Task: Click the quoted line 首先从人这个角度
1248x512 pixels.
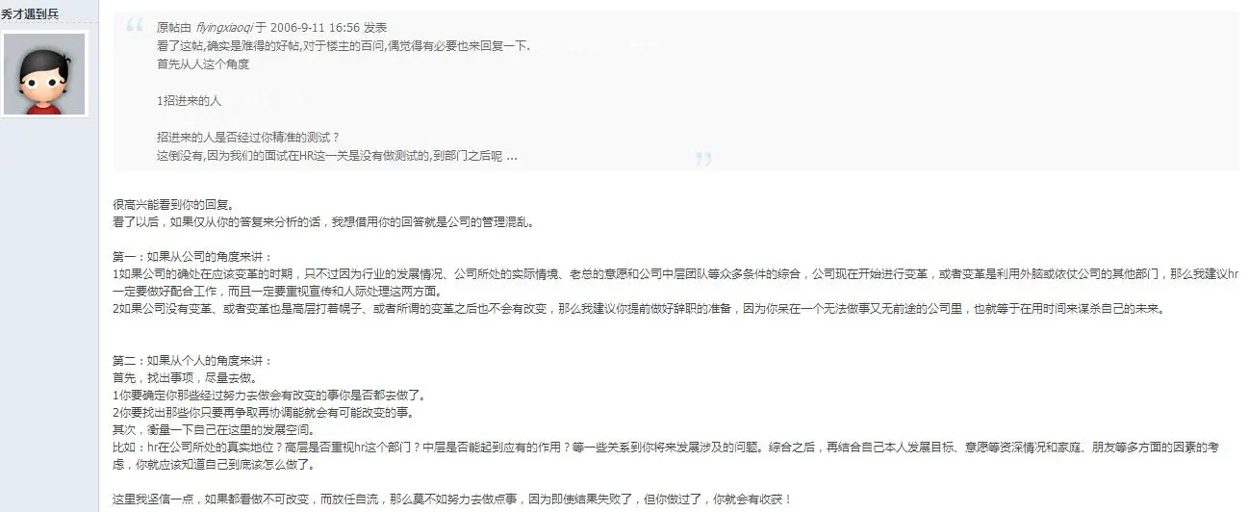Action: click(x=203, y=64)
